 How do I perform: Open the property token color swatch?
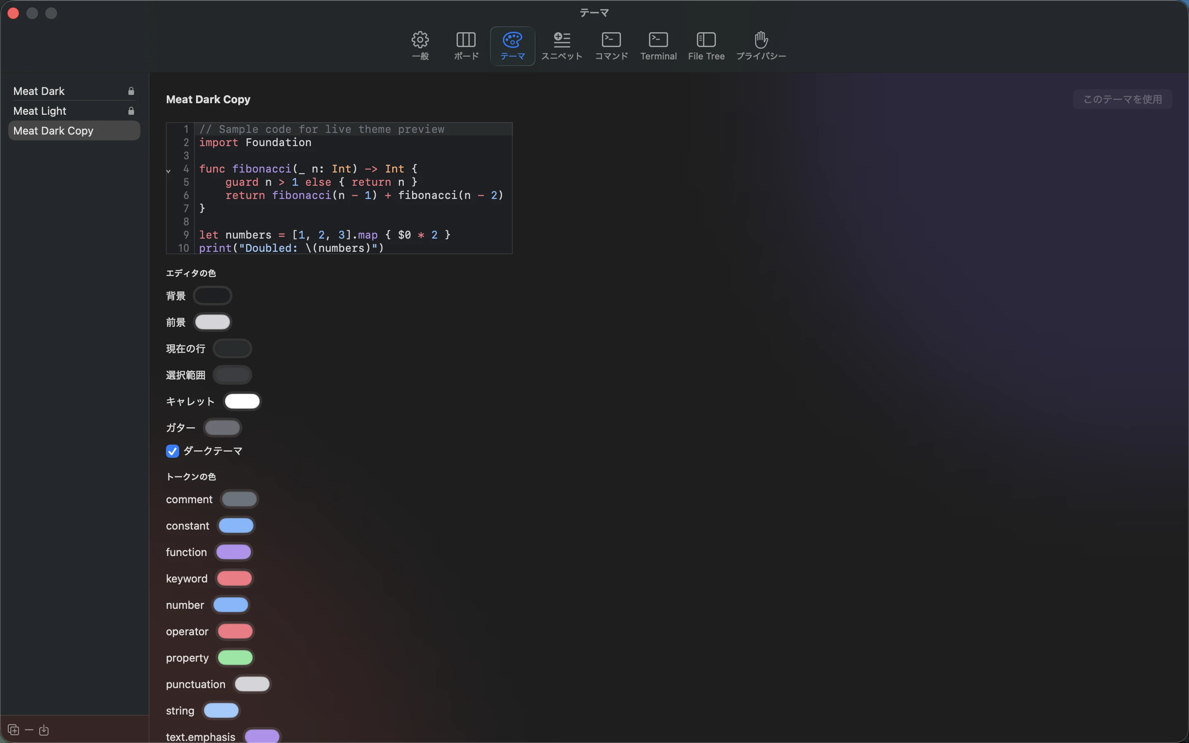(235, 658)
